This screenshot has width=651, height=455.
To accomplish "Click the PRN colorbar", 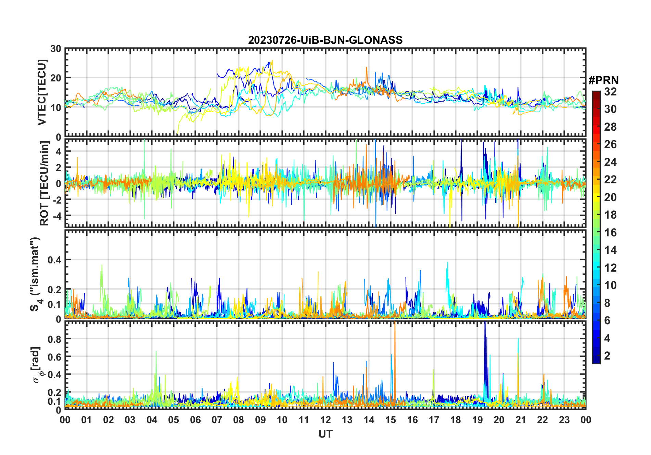I will tap(596, 227).
